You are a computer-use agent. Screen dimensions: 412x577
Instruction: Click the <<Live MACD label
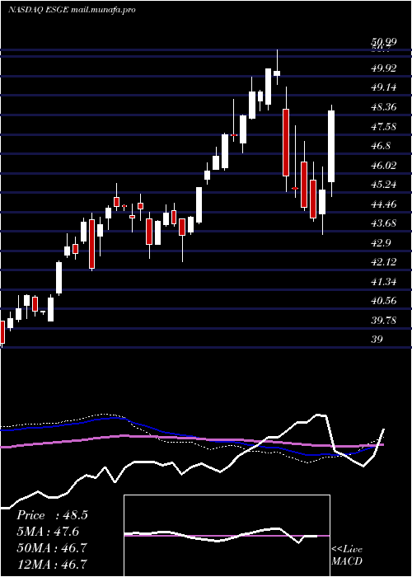pos(347,555)
